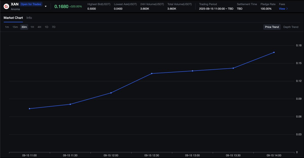Screen dimensions: 304x158
Task: Click the +320.00% price change text
Action: click(x=75, y=6)
